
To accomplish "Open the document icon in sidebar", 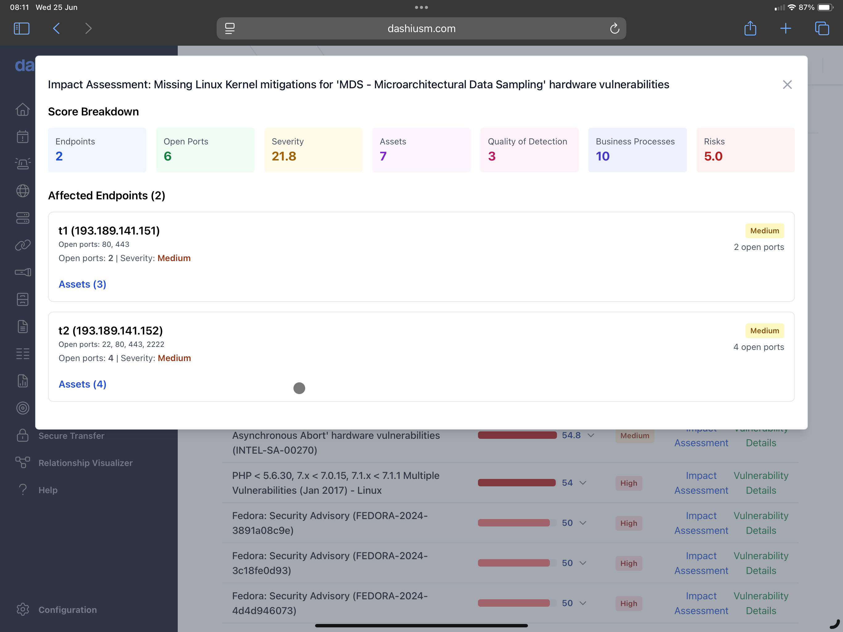I will point(23,327).
